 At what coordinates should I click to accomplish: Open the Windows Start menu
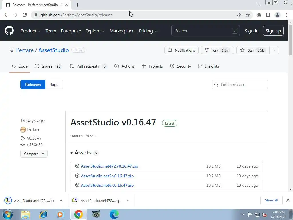point(8,214)
